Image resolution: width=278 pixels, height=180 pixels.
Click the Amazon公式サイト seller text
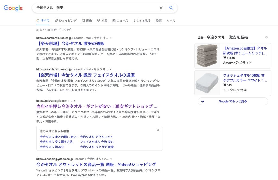pyautogui.click(x=237, y=63)
